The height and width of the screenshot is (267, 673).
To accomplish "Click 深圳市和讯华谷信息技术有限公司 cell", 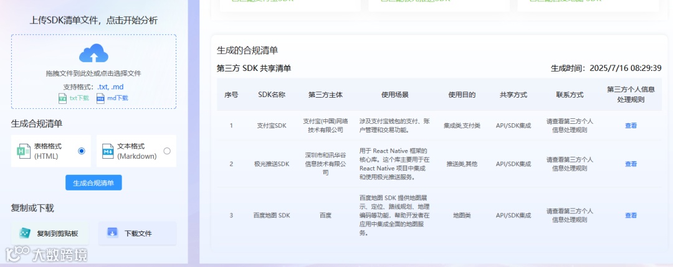I will pos(325,164).
